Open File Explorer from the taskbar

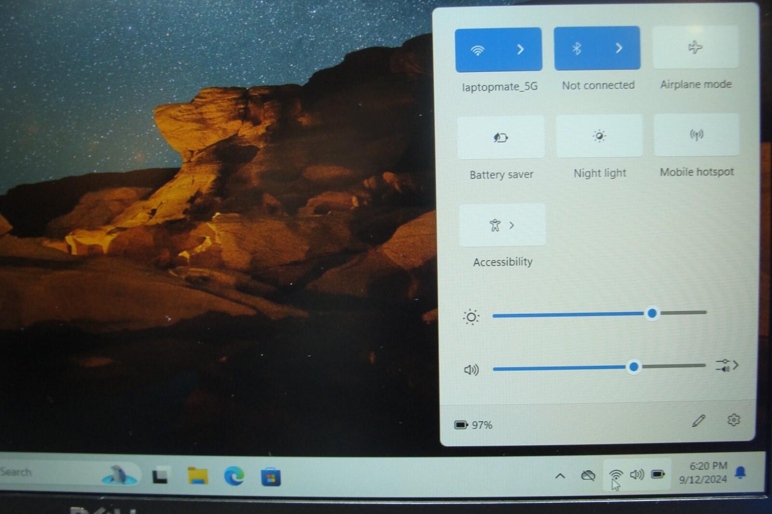[197, 476]
